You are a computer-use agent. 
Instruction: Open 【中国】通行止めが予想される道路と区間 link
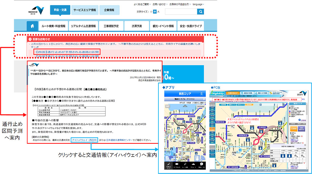pos(67,56)
